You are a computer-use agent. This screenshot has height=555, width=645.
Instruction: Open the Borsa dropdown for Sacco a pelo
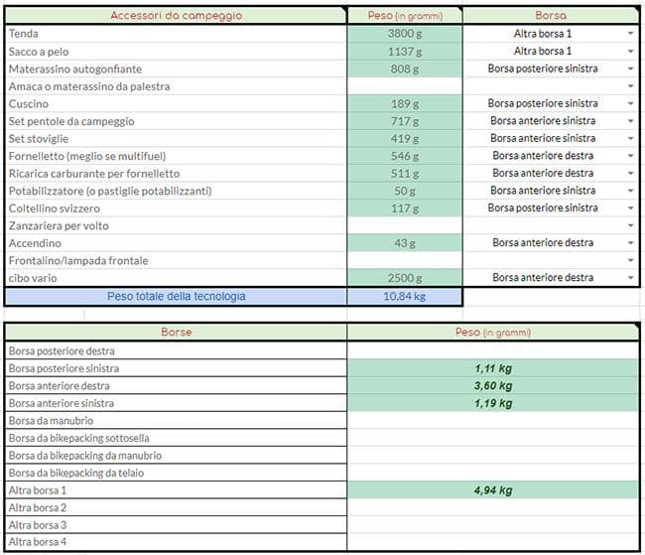(630, 51)
